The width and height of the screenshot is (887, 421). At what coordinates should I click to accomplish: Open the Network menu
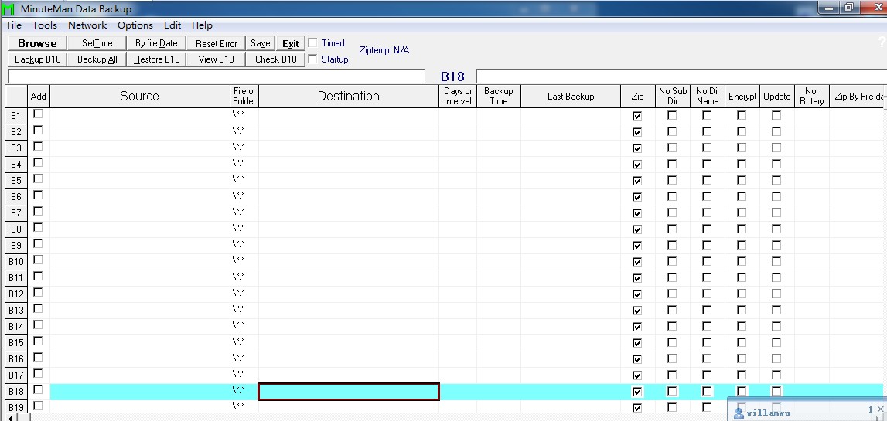pyautogui.click(x=87, y=25)
